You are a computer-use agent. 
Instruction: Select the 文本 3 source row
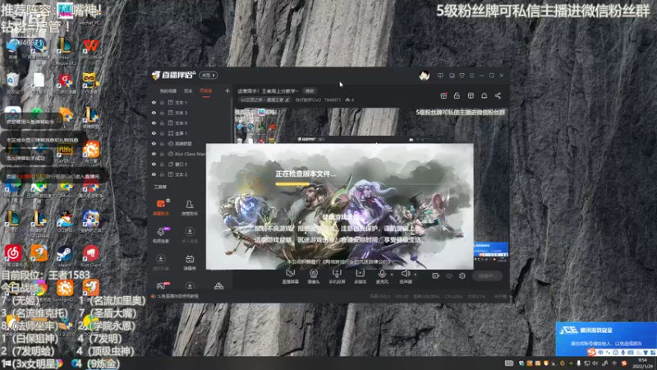click(191, 113)
